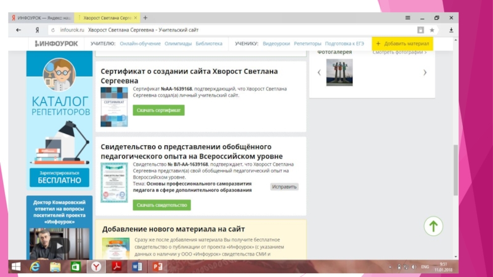Click the ИНФОУРОК site logo
The width and height of the screenshot is (493, 277).
pyautogui.click(x=56, y=44)
